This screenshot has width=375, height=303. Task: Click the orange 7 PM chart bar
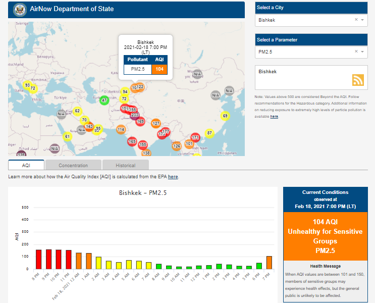269,263
